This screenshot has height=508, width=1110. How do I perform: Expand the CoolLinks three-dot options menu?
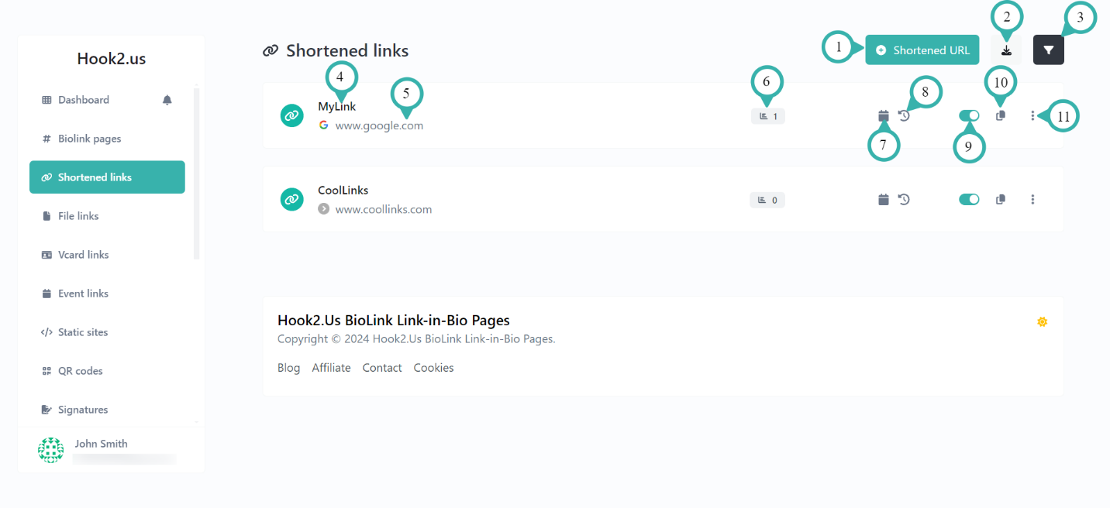coord(1032,200)
